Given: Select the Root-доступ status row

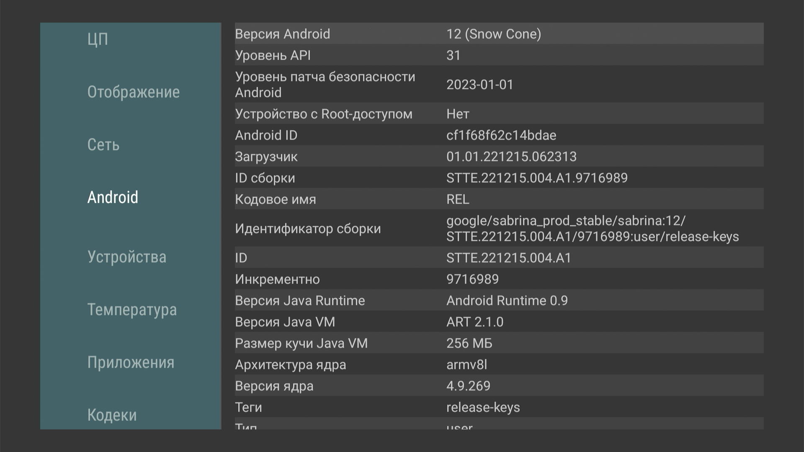Looking at the screenshot, I should coord(498,114).
